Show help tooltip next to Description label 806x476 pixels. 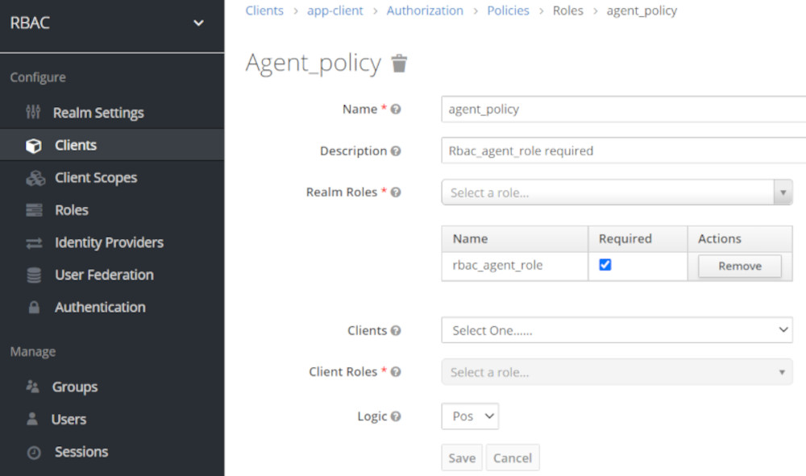(395, 151)
